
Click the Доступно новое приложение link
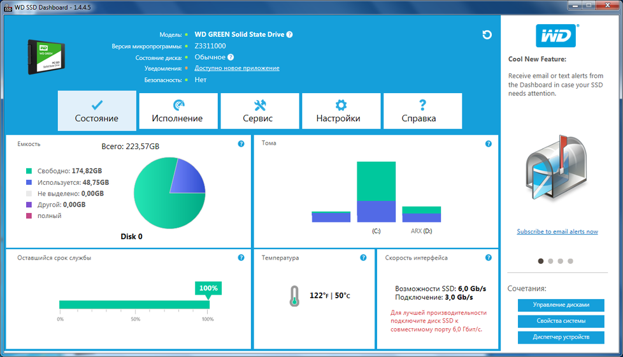(237, 68)
